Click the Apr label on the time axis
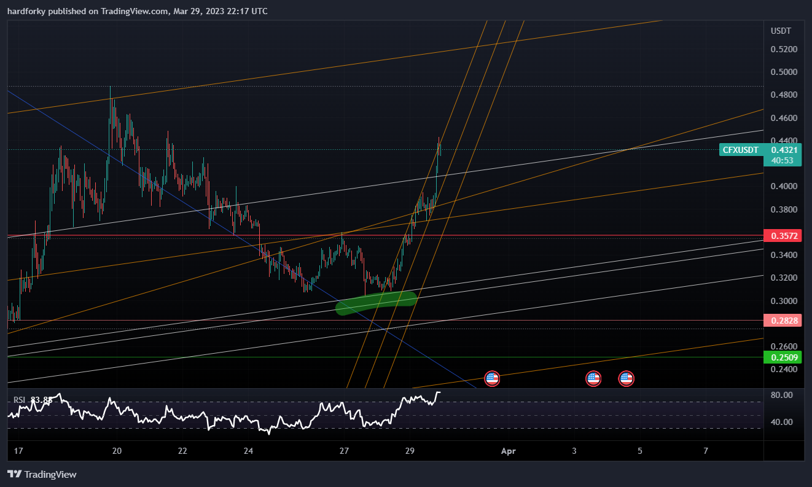Viewport: 812px width, 487px height. [508, 451]
